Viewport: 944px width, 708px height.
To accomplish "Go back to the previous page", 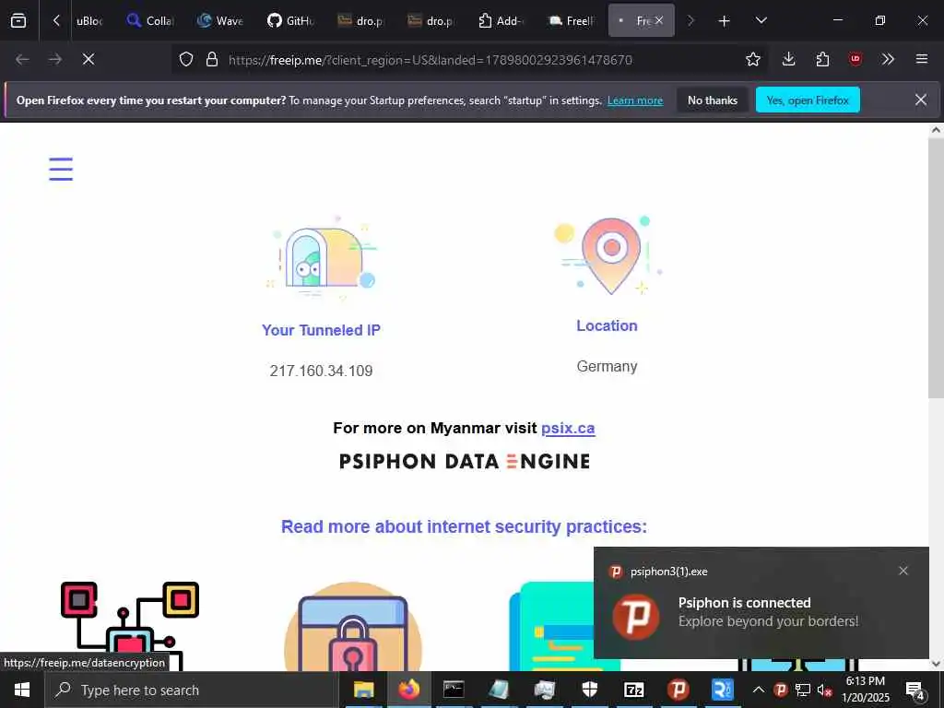I will click(22, 59).
